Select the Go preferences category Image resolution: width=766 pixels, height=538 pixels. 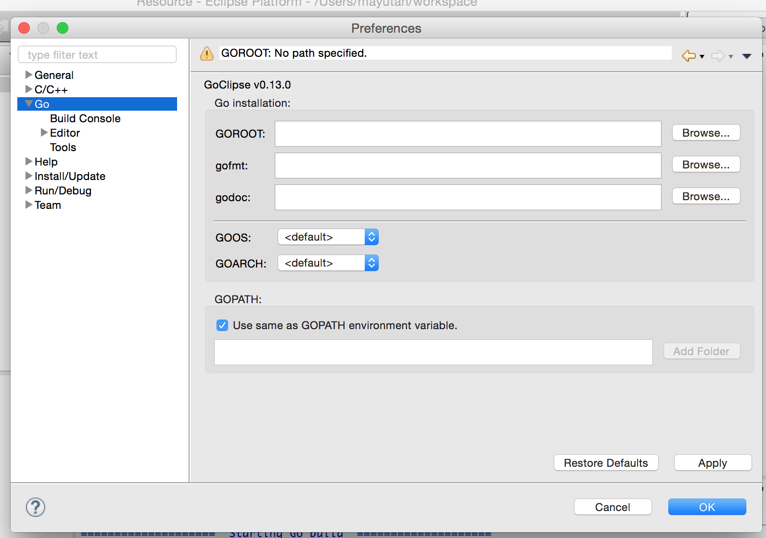coord(42,104)
